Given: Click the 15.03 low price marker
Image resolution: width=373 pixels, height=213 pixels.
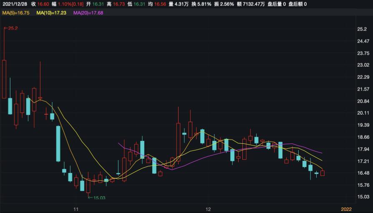Looking at the screenshot, I should click(x=97, y=198).
